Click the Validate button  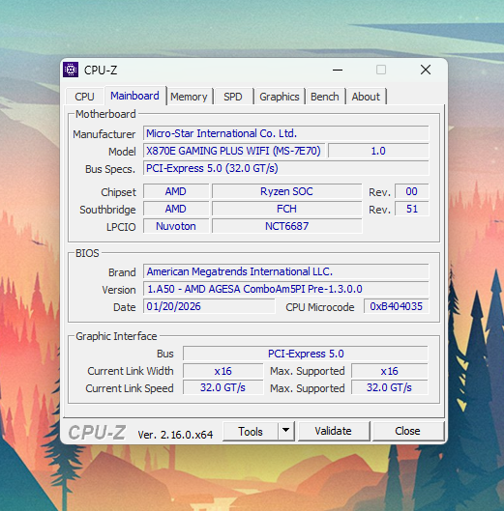(x=334, y=431)
